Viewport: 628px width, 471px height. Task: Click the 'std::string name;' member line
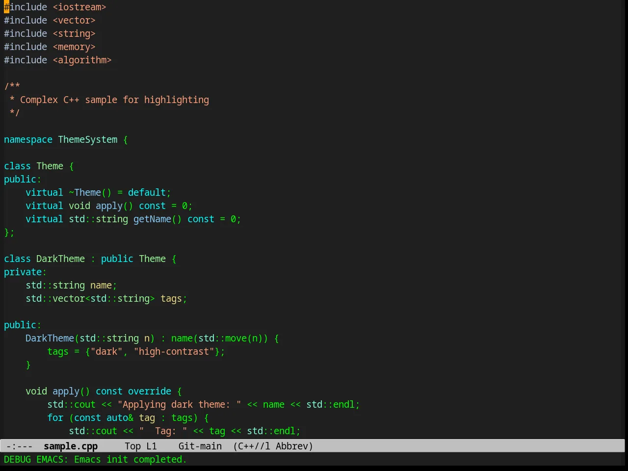pyautogui.click(x=71, y=285)
